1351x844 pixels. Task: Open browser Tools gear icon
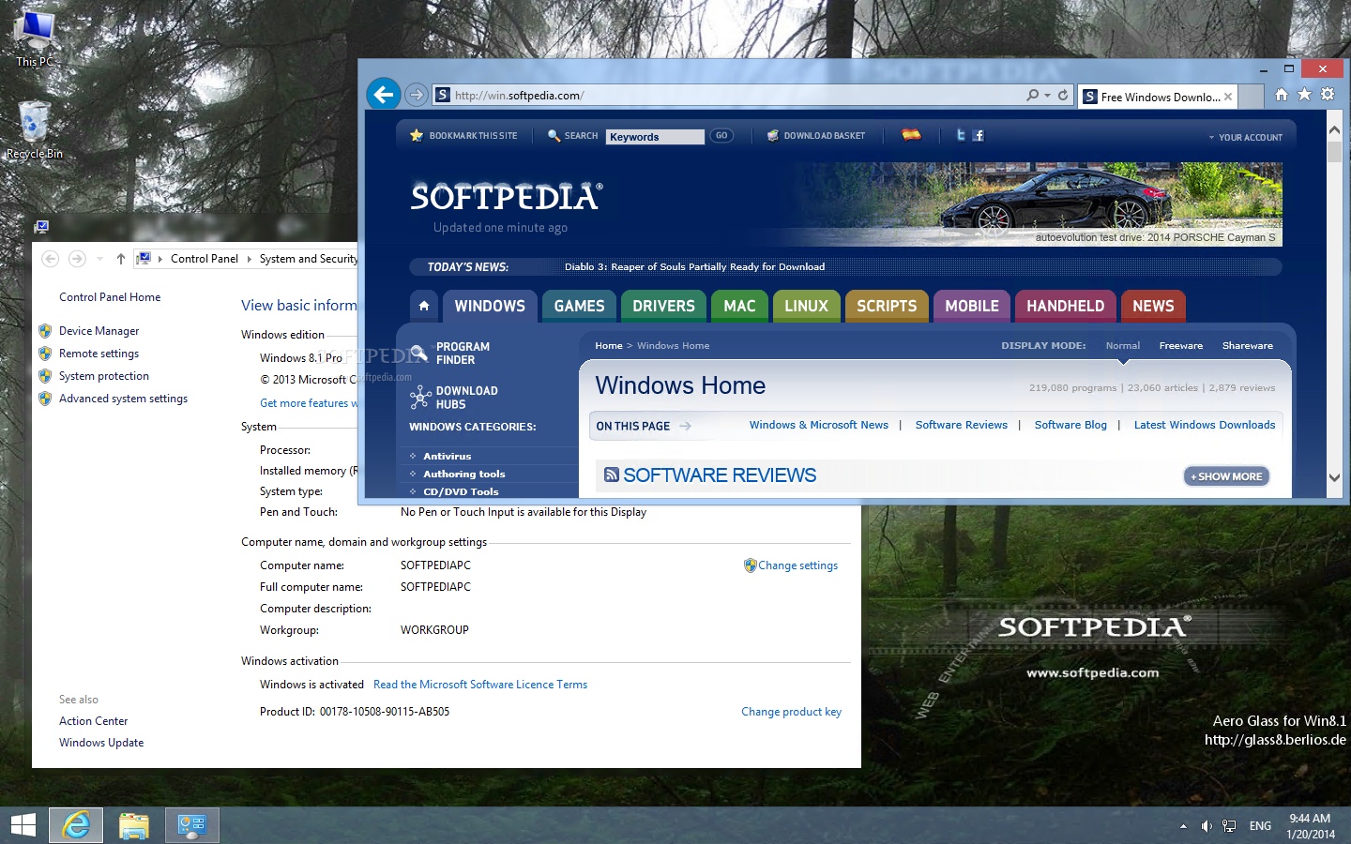click(x=1328, y=95)
